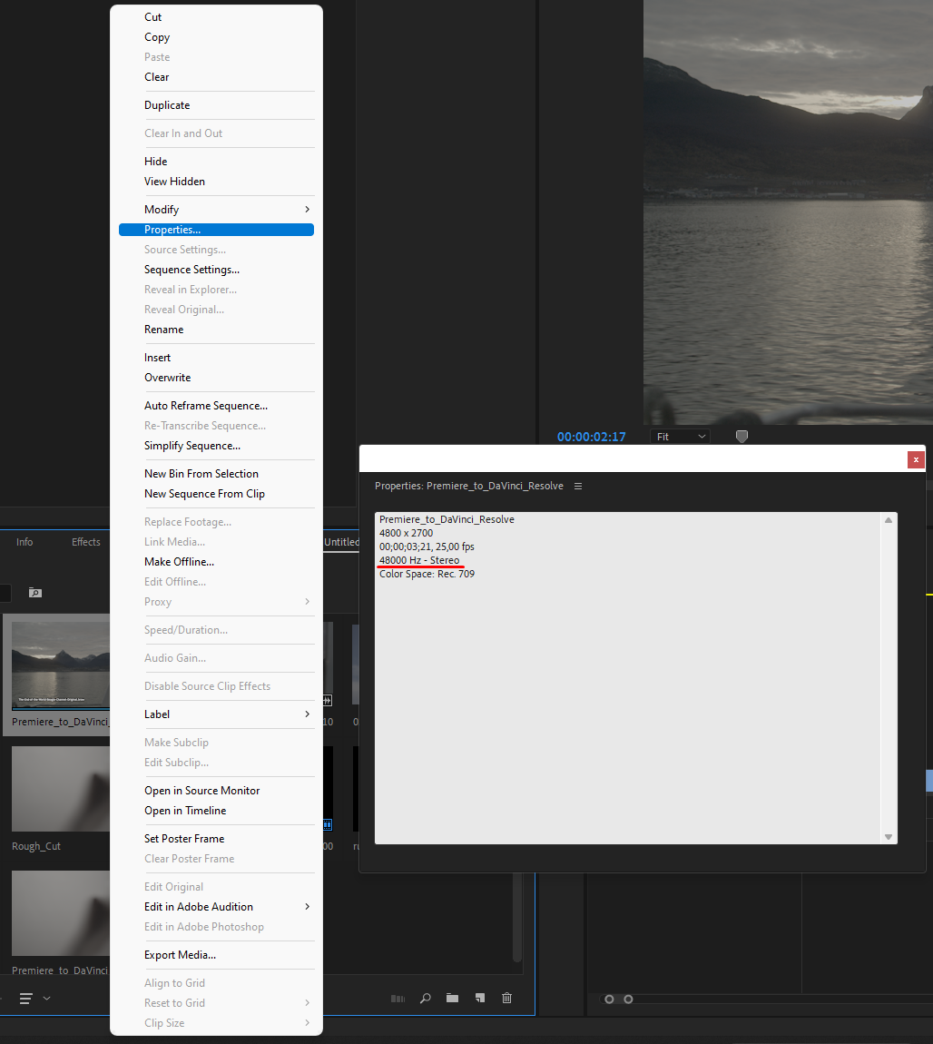Image resolution: width=933 pixels, height=1044 pixels.
Task: Select Overwrite from the context menu
Action: point(216,378)
